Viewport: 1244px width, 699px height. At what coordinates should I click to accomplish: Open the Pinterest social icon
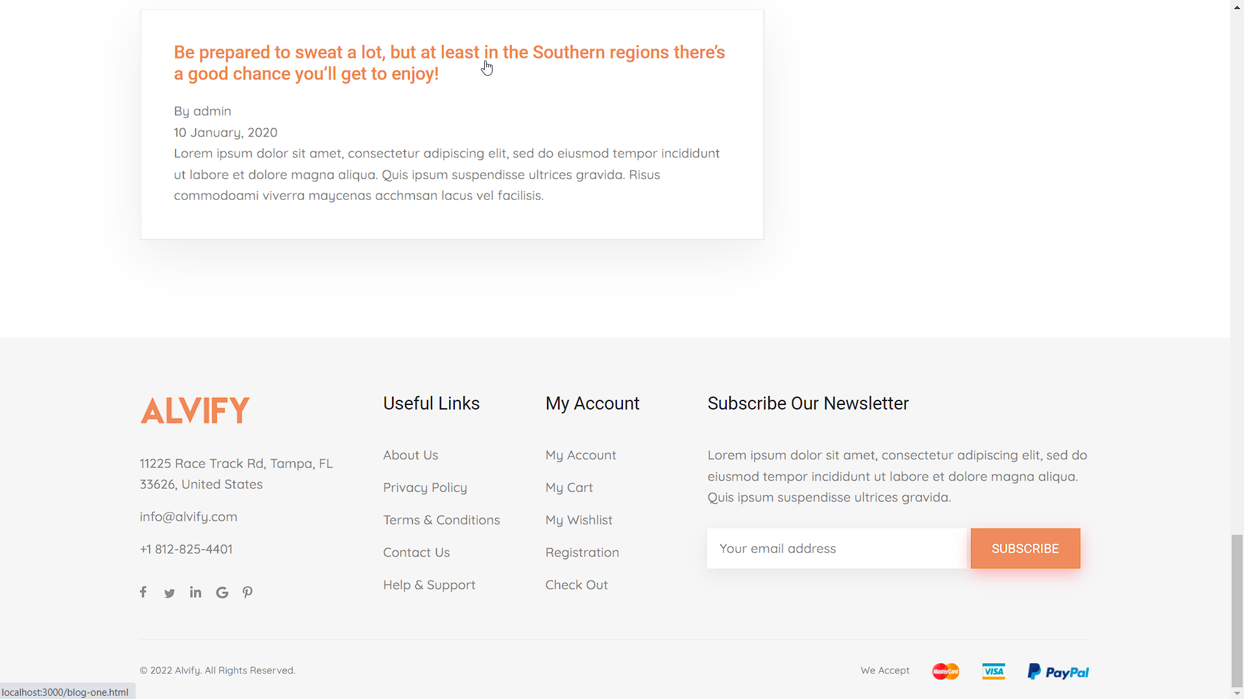coord(248,593)
